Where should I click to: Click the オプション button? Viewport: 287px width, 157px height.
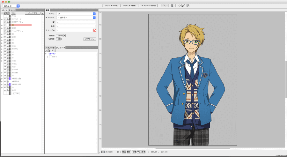click(90, 39)
